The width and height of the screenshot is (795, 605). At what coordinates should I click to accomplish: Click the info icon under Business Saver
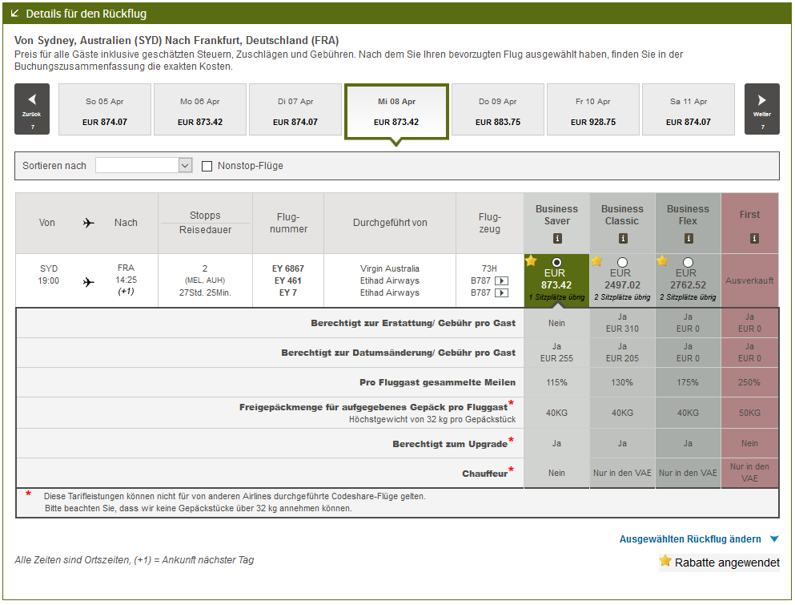[557, 238]
